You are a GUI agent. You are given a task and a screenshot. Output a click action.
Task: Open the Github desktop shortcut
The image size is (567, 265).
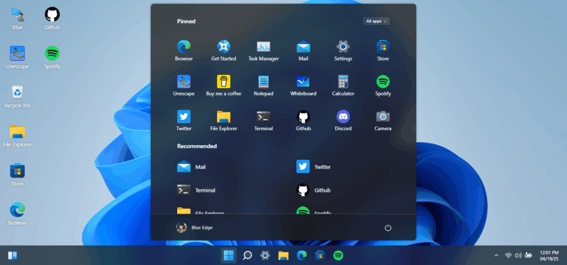click(x=52, y=19)
